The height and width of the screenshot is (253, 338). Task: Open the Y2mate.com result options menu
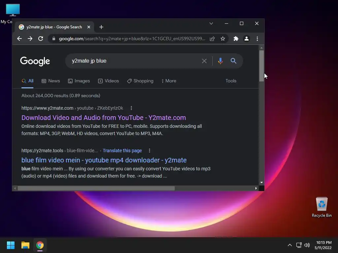pos(131,108)
